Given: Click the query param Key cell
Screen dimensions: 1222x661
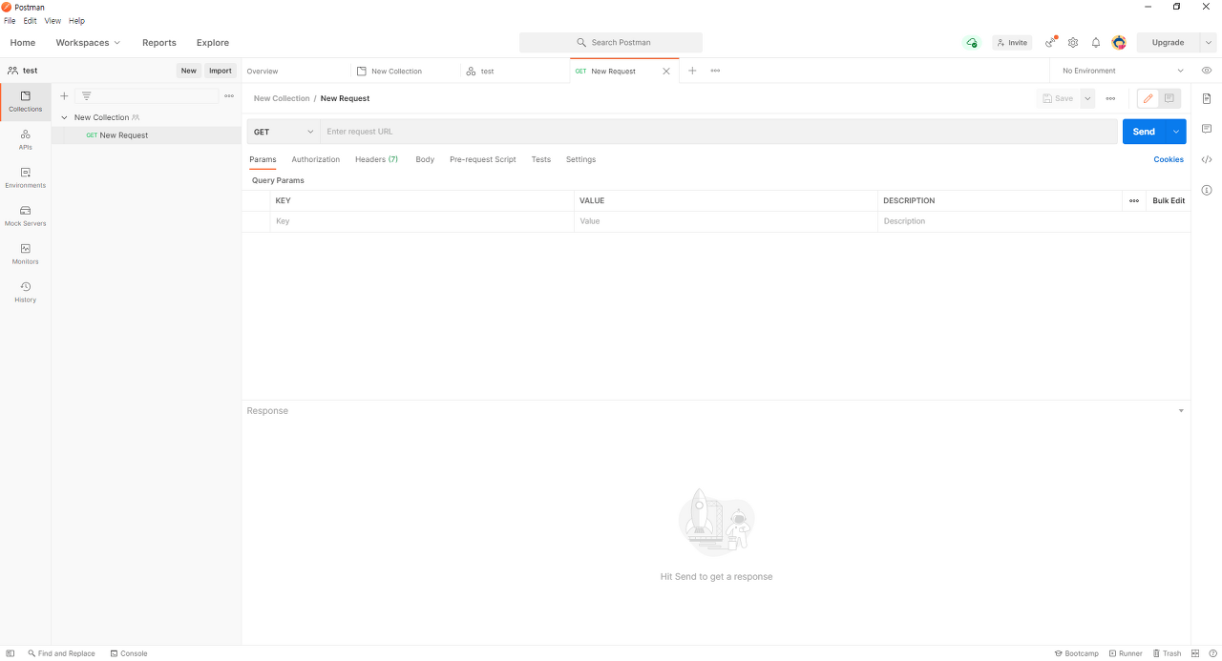Looking at the screenshot, I should (x=422, y=221).
